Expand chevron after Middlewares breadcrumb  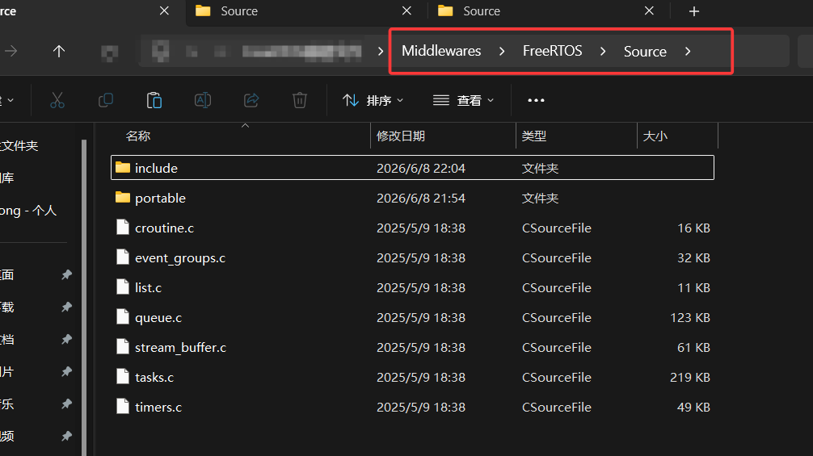(501, 51)
